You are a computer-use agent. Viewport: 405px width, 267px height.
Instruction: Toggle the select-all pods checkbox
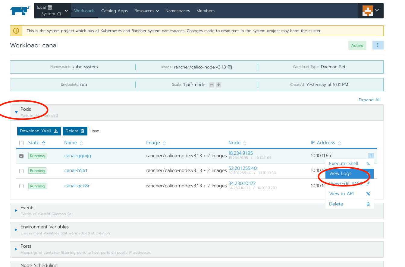click(x=21, y=143)
